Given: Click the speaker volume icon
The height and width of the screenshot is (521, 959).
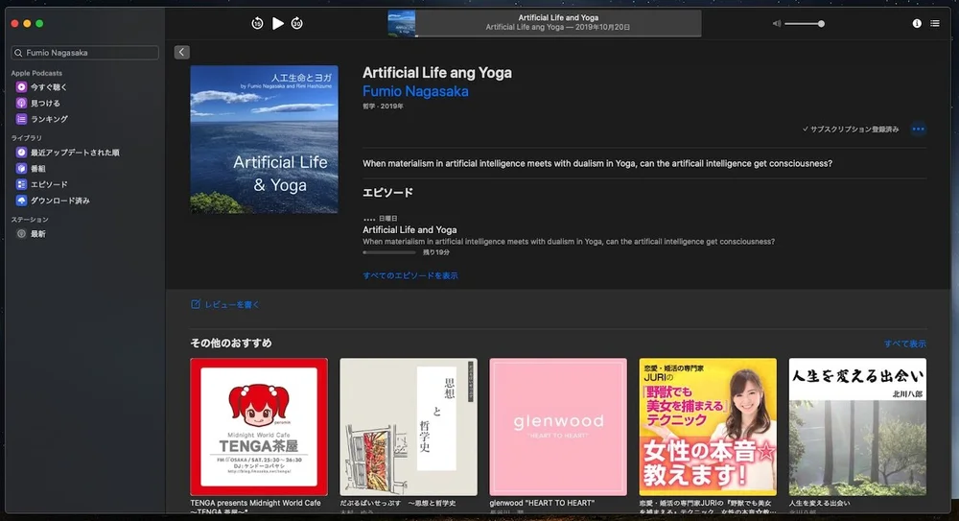Looking at the screenshot, I should click(x=776, y=24).
